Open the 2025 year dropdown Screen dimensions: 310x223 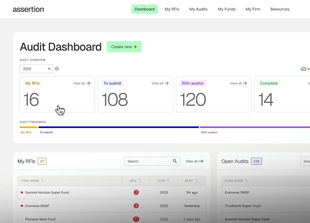[36, 69]
